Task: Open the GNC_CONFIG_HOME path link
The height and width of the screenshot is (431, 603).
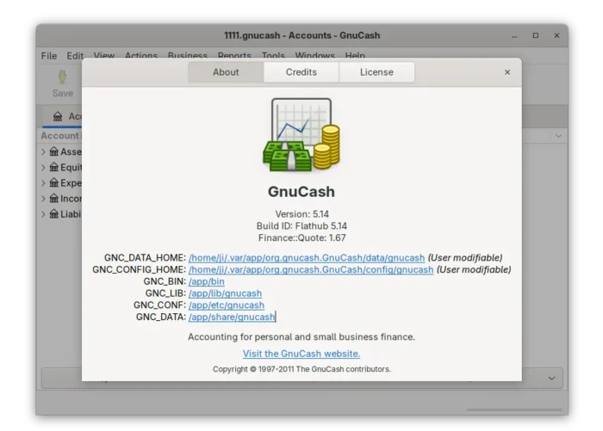Action: point(311,269)
